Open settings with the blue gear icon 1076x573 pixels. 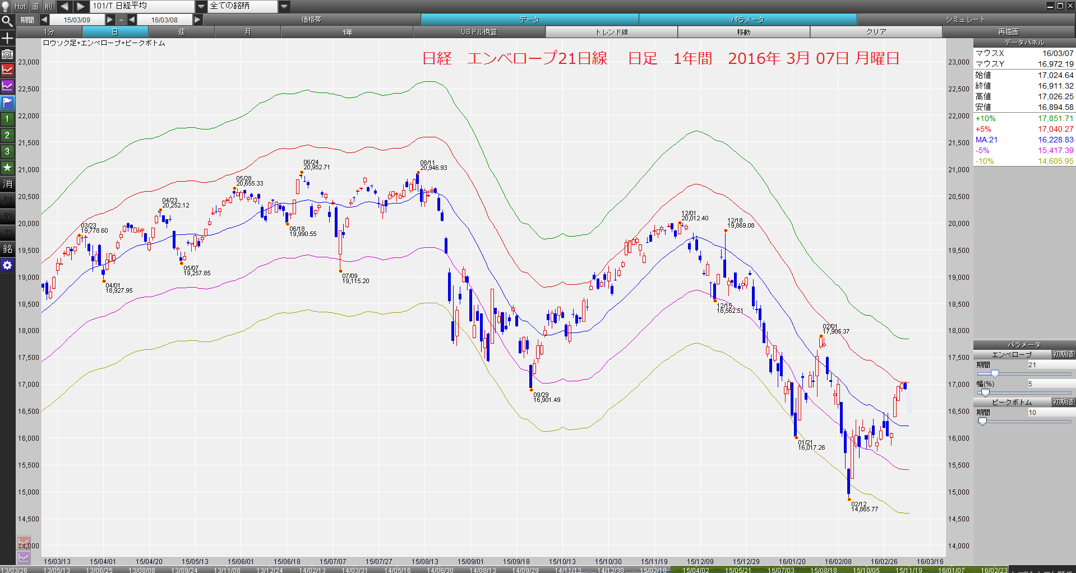click(x=7, y=265)
